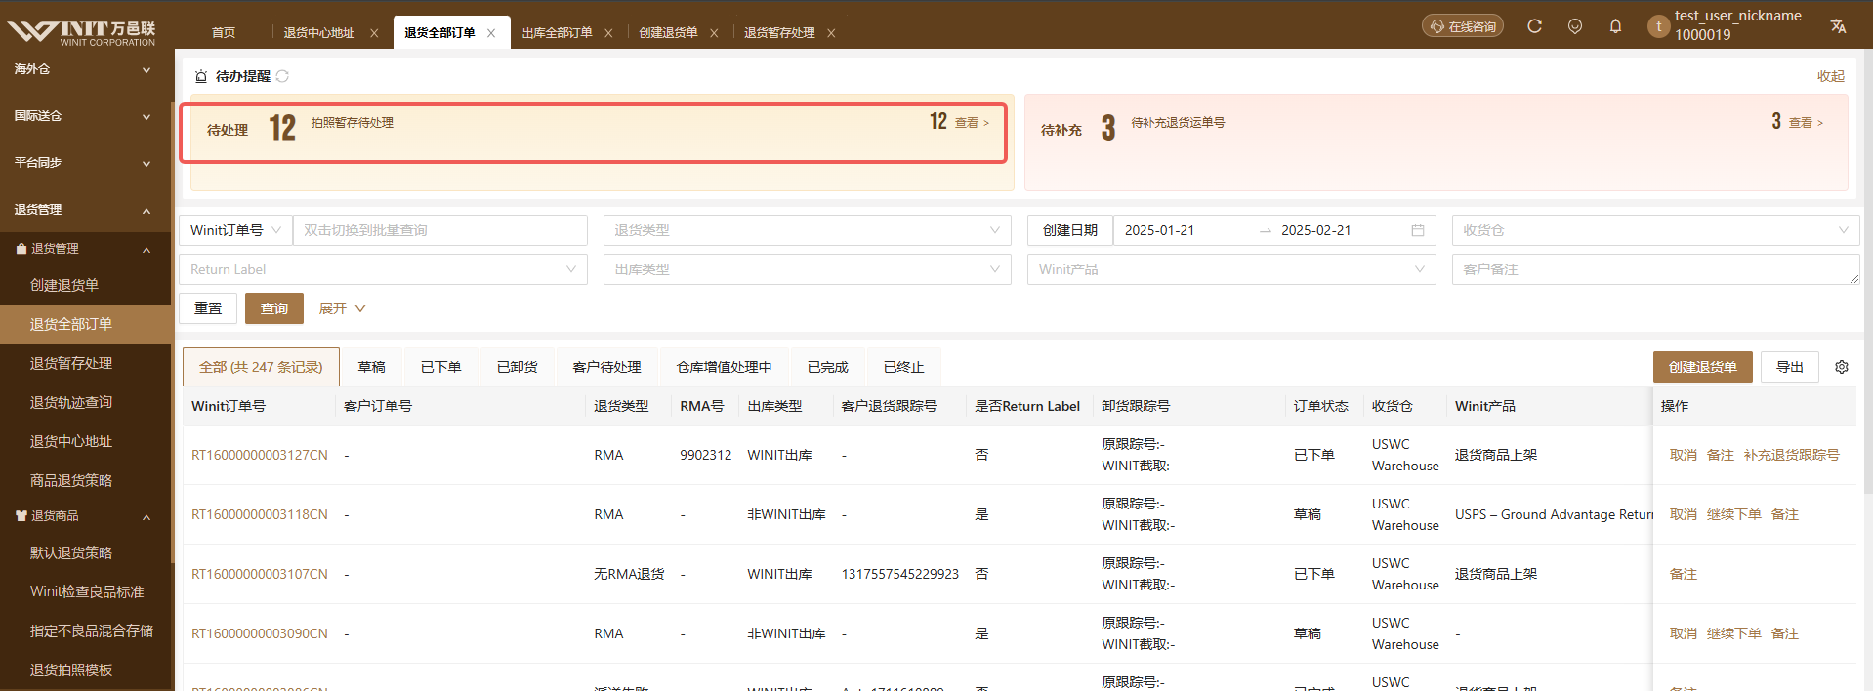Click the refresh icon in top bar
Image resolution: width=1873 pixels, height=691 pixels.
1534,26
